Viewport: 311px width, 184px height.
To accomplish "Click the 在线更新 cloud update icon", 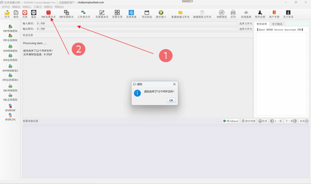I will pyautogui.click(x=246, y=13).
